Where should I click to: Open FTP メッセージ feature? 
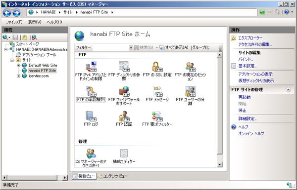[157, 94]
